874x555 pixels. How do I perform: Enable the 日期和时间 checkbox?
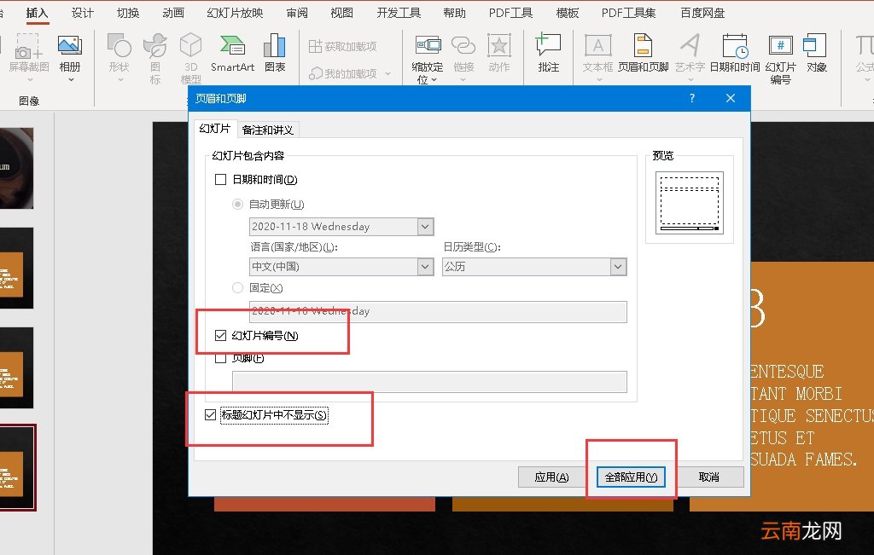tap(221, 180)
